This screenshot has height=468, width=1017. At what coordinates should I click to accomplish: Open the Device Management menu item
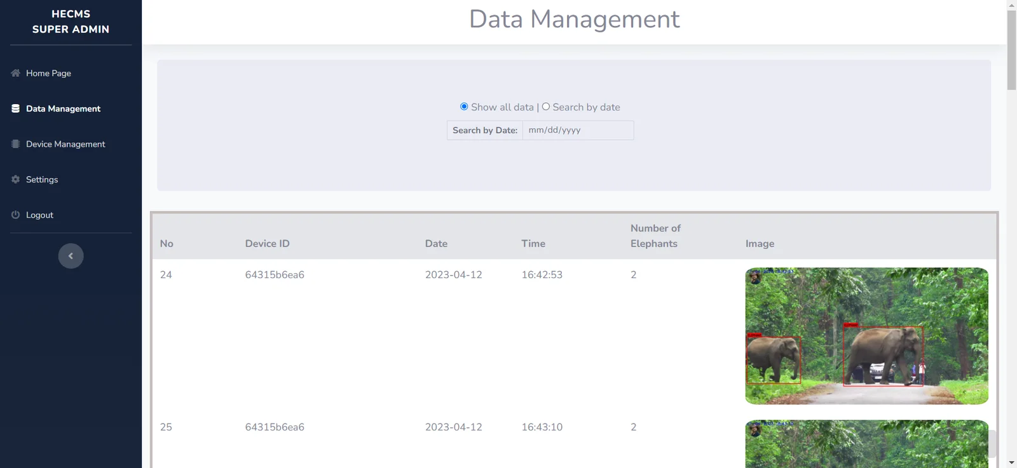pyautogui.click(x=65, y=144)
